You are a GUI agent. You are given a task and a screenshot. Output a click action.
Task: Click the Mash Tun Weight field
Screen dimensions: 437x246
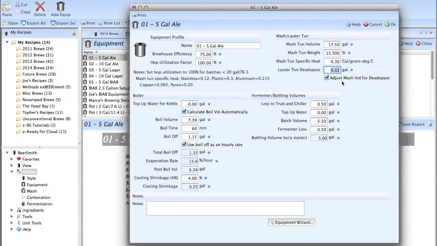[332, 53]
